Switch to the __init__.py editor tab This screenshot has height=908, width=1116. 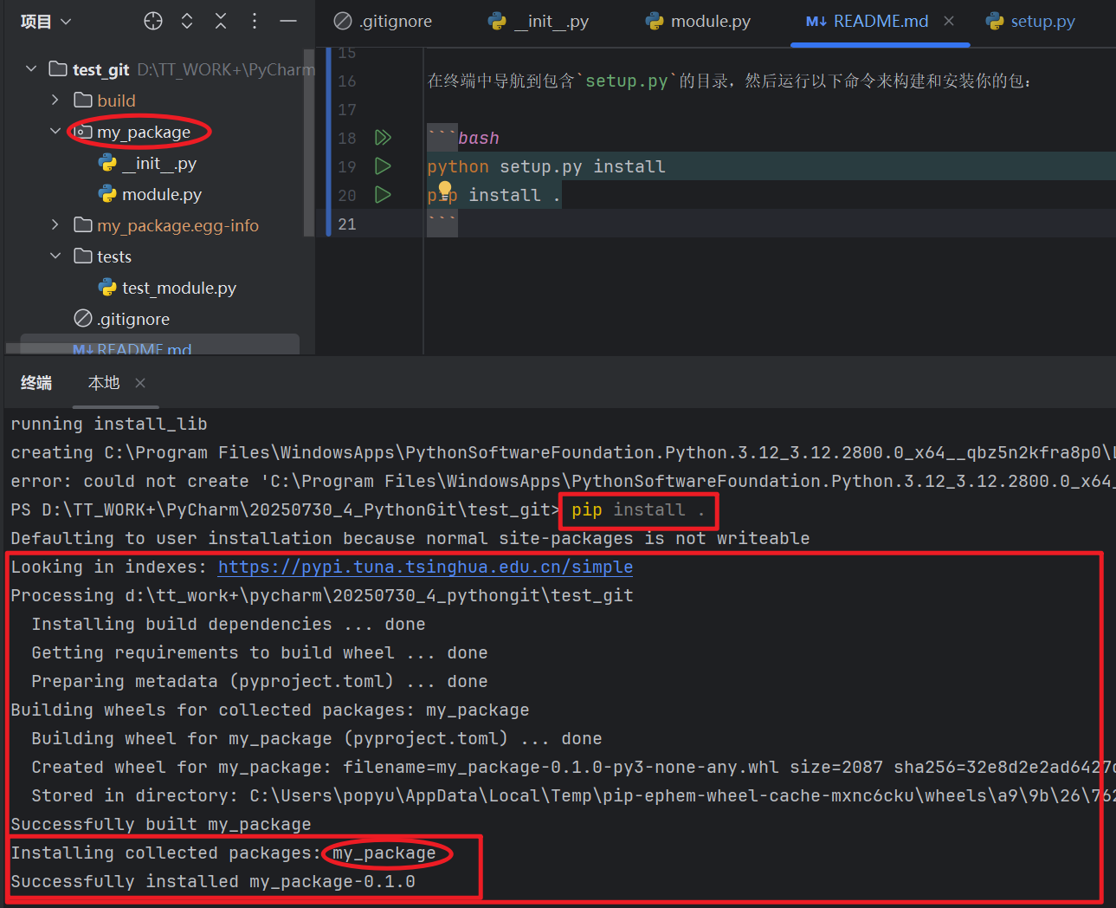click(x=539, y=22)
